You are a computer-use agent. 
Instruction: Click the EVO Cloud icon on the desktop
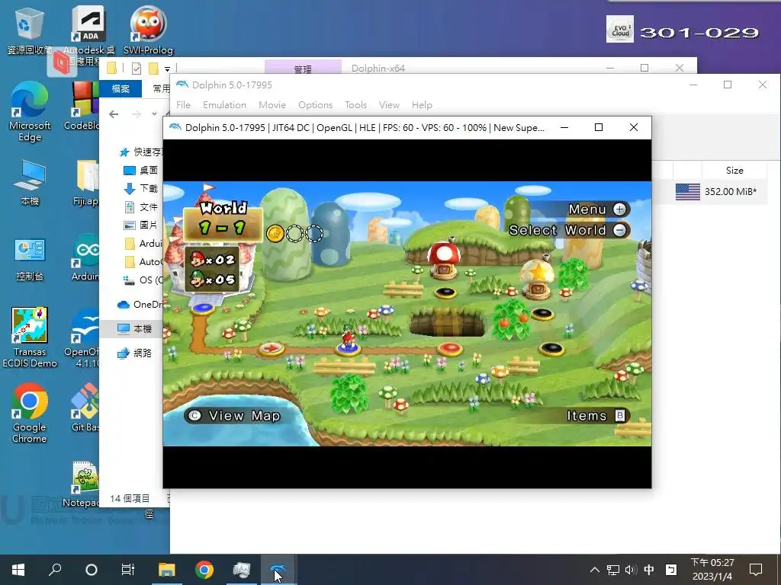(619, 29)
